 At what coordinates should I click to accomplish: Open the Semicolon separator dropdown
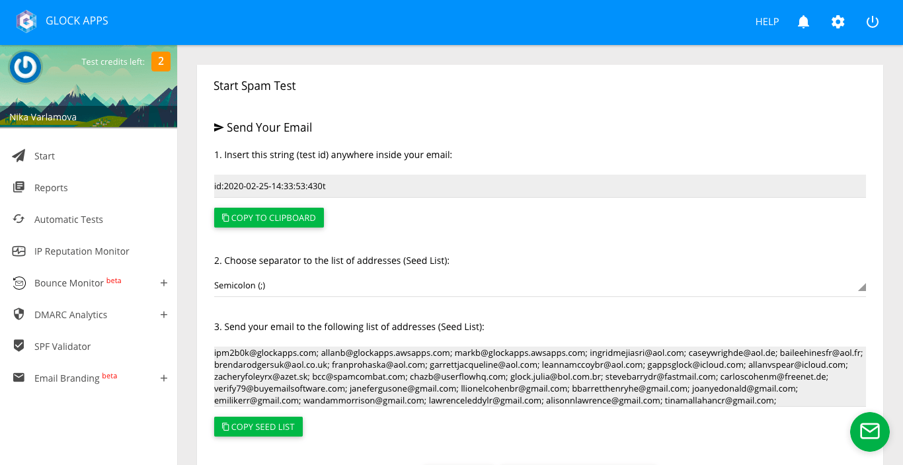click(x=539, y=286)
